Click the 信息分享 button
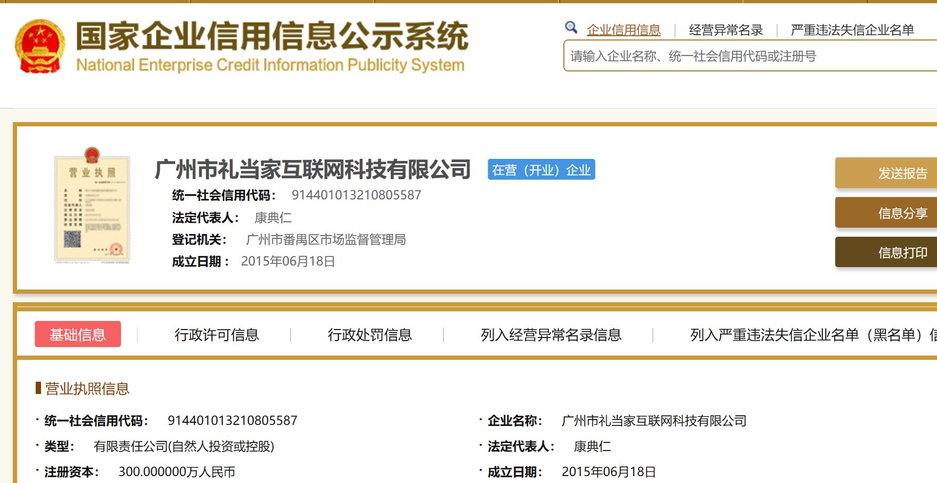The image size is (937, 483). [x=902, y=212]
